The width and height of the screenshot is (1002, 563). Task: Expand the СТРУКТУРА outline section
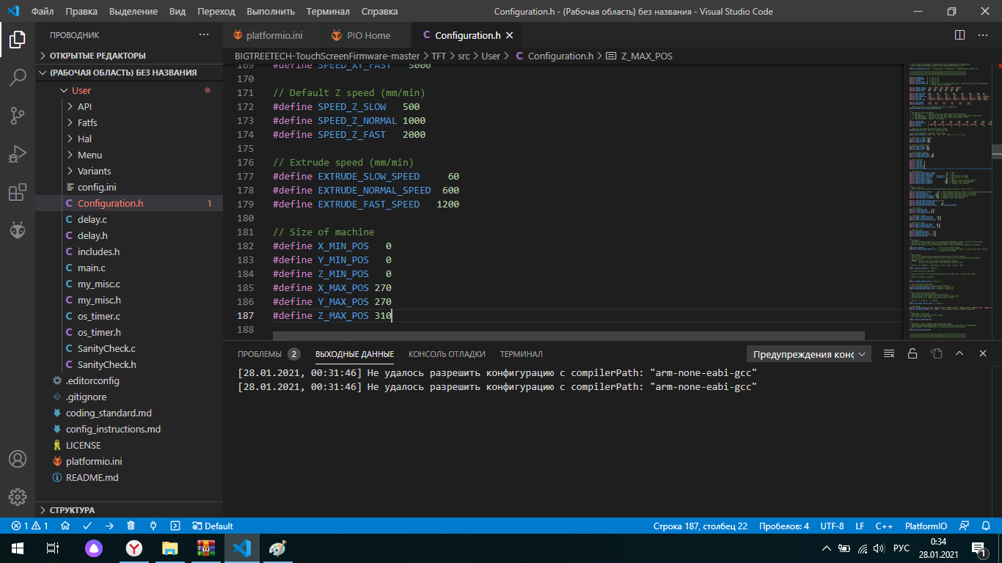click(72, 509)
